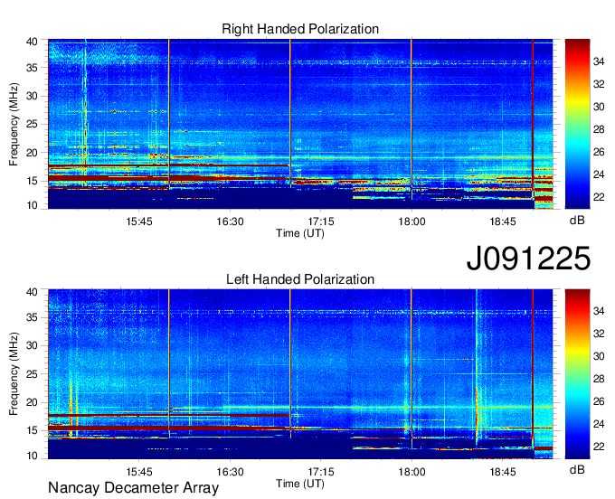The height and width of the screenshot is (499, 615).
Task: Click the 'Nancay Decameter Array' caption
Action: [x=133, y=488]
